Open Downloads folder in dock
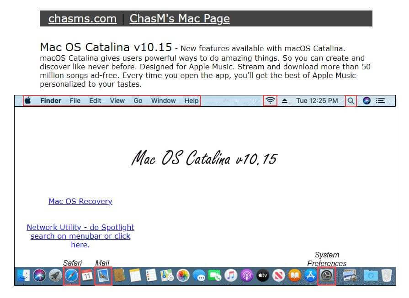 [371, 276]
